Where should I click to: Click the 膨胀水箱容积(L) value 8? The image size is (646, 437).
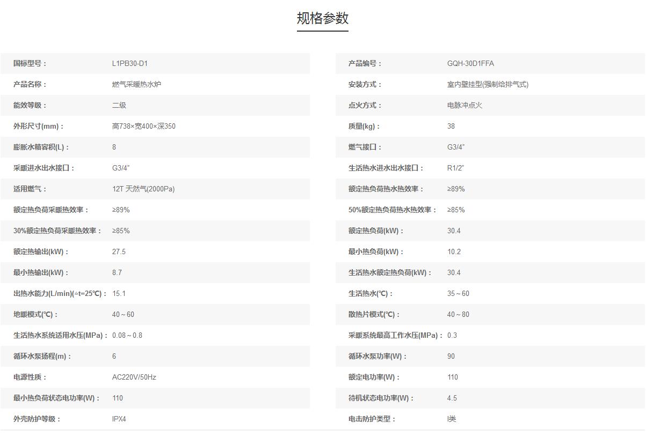[x=114, y=147]
